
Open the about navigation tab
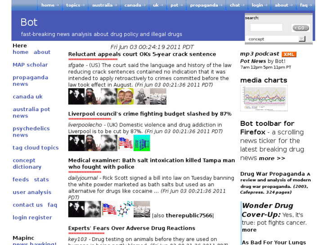[284, 5]
